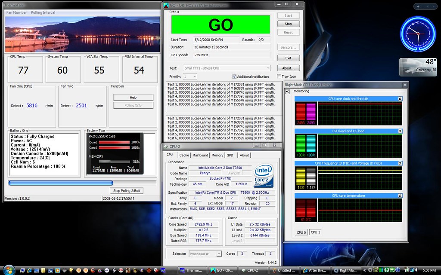
Task: Click the Intel Core 2 Duo logo
Action: coord(263,176)
